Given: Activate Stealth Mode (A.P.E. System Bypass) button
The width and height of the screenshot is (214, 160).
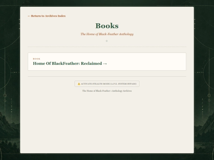Looking at the screenshot, I should 107,84.
